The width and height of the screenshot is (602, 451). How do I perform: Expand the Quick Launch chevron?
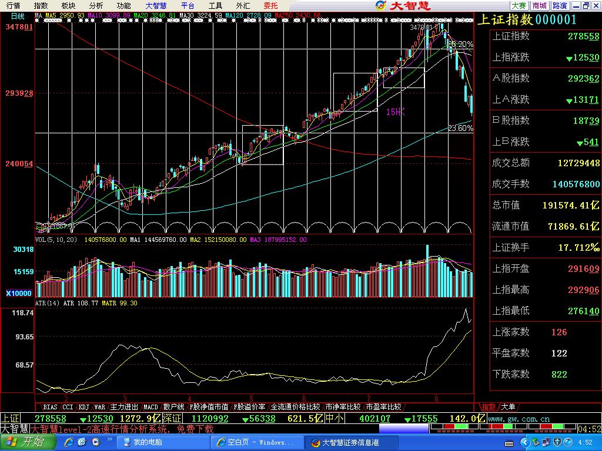[x=110, y=439]
